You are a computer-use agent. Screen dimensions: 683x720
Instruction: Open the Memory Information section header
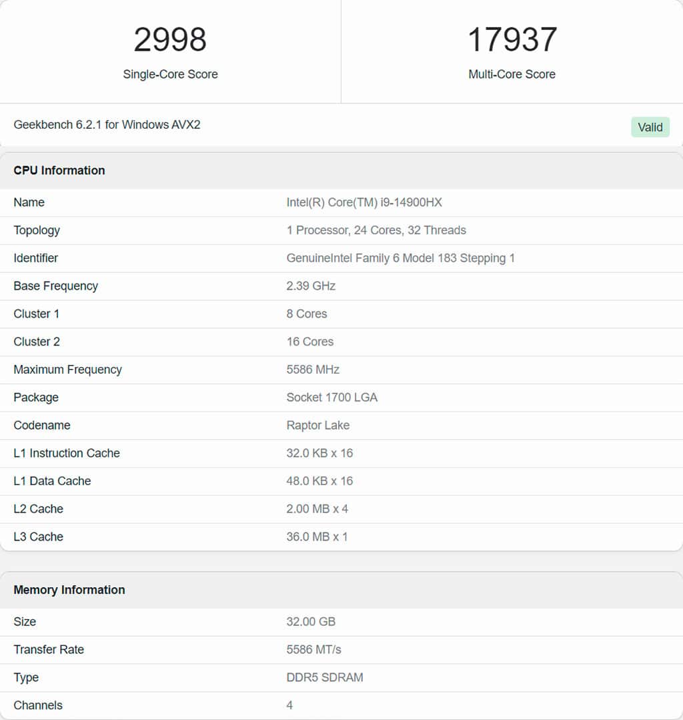click(69, 590)
